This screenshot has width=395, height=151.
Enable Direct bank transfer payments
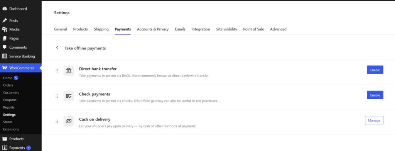[x=375, y=70]
